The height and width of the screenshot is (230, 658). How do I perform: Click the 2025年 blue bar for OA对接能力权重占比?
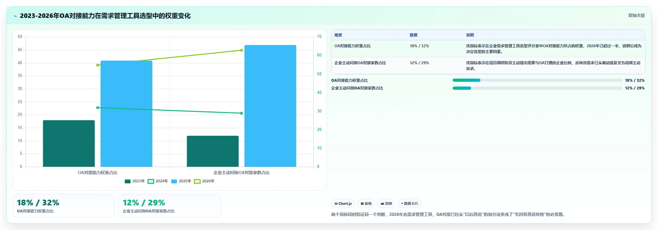pos(126,114)
